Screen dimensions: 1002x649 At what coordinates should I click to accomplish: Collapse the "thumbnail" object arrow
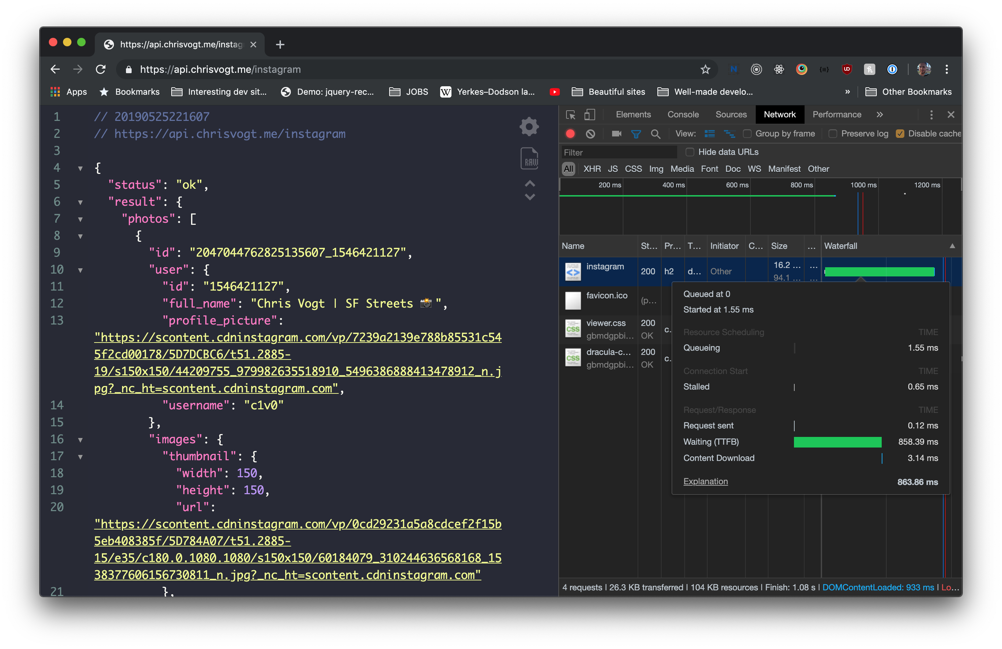[80, 457]
